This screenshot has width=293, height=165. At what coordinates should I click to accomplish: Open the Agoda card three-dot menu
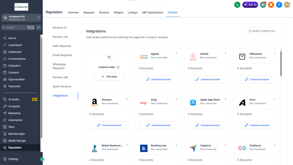click(x=176, y=53)
